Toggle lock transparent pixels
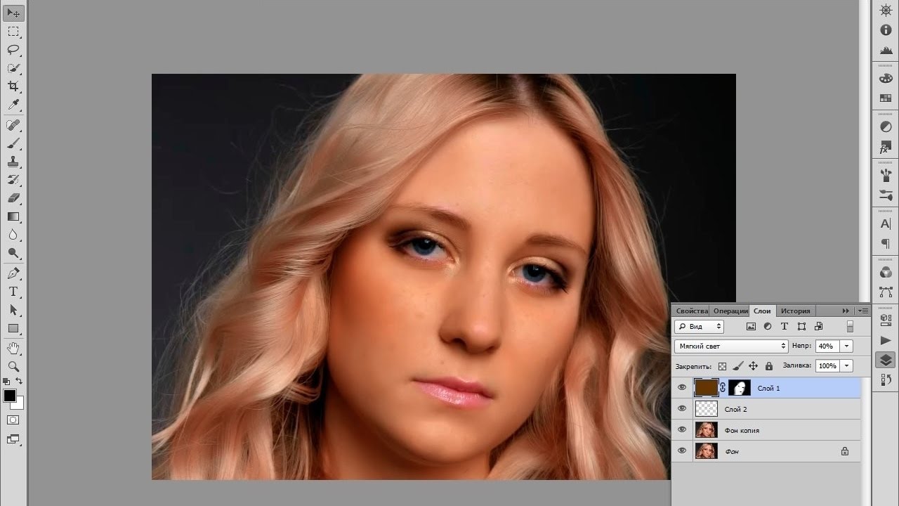Viewport: 899px width, 506px height. 722,366
